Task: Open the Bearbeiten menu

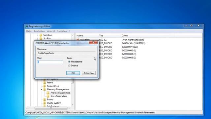Action: tap(39, 31)
